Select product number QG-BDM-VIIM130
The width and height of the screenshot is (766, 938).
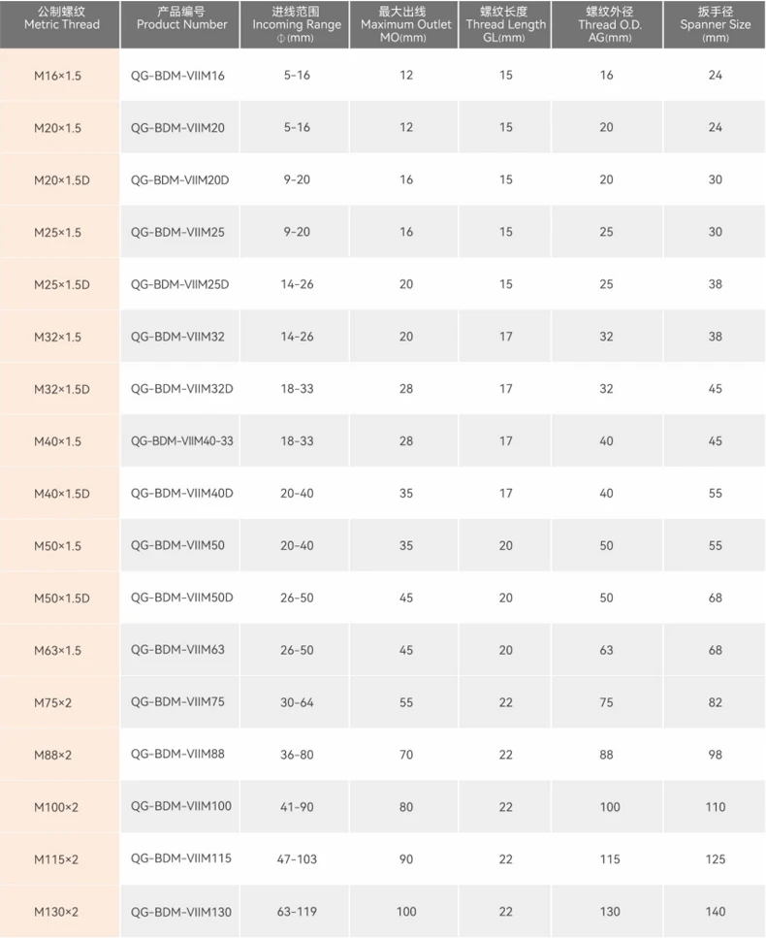click(x=181, y=912)
